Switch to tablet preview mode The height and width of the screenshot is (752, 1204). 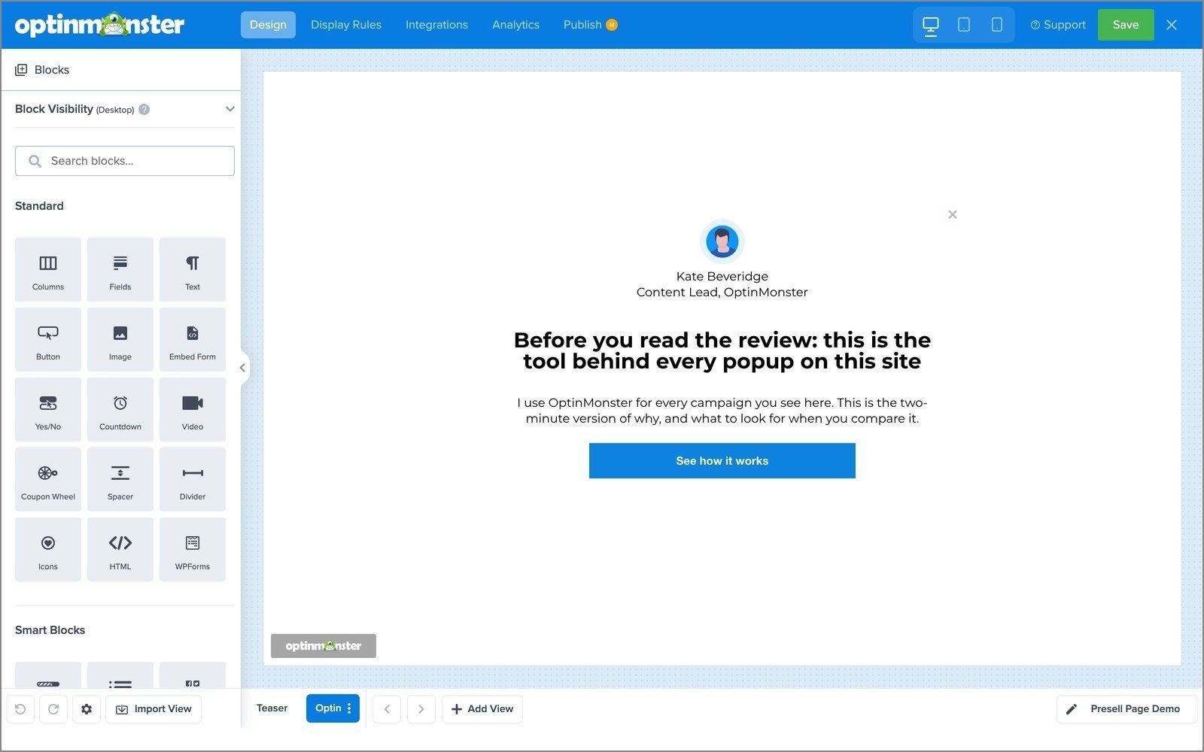point(964,25)
